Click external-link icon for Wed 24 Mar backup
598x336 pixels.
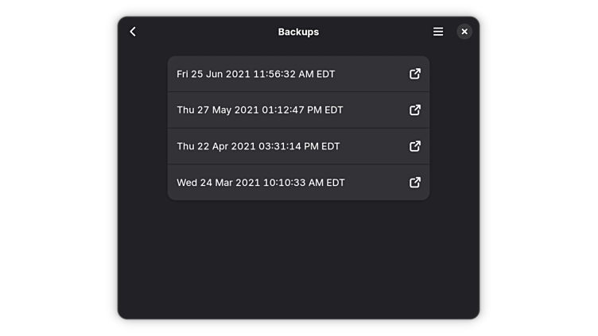[x=414, y=183]
